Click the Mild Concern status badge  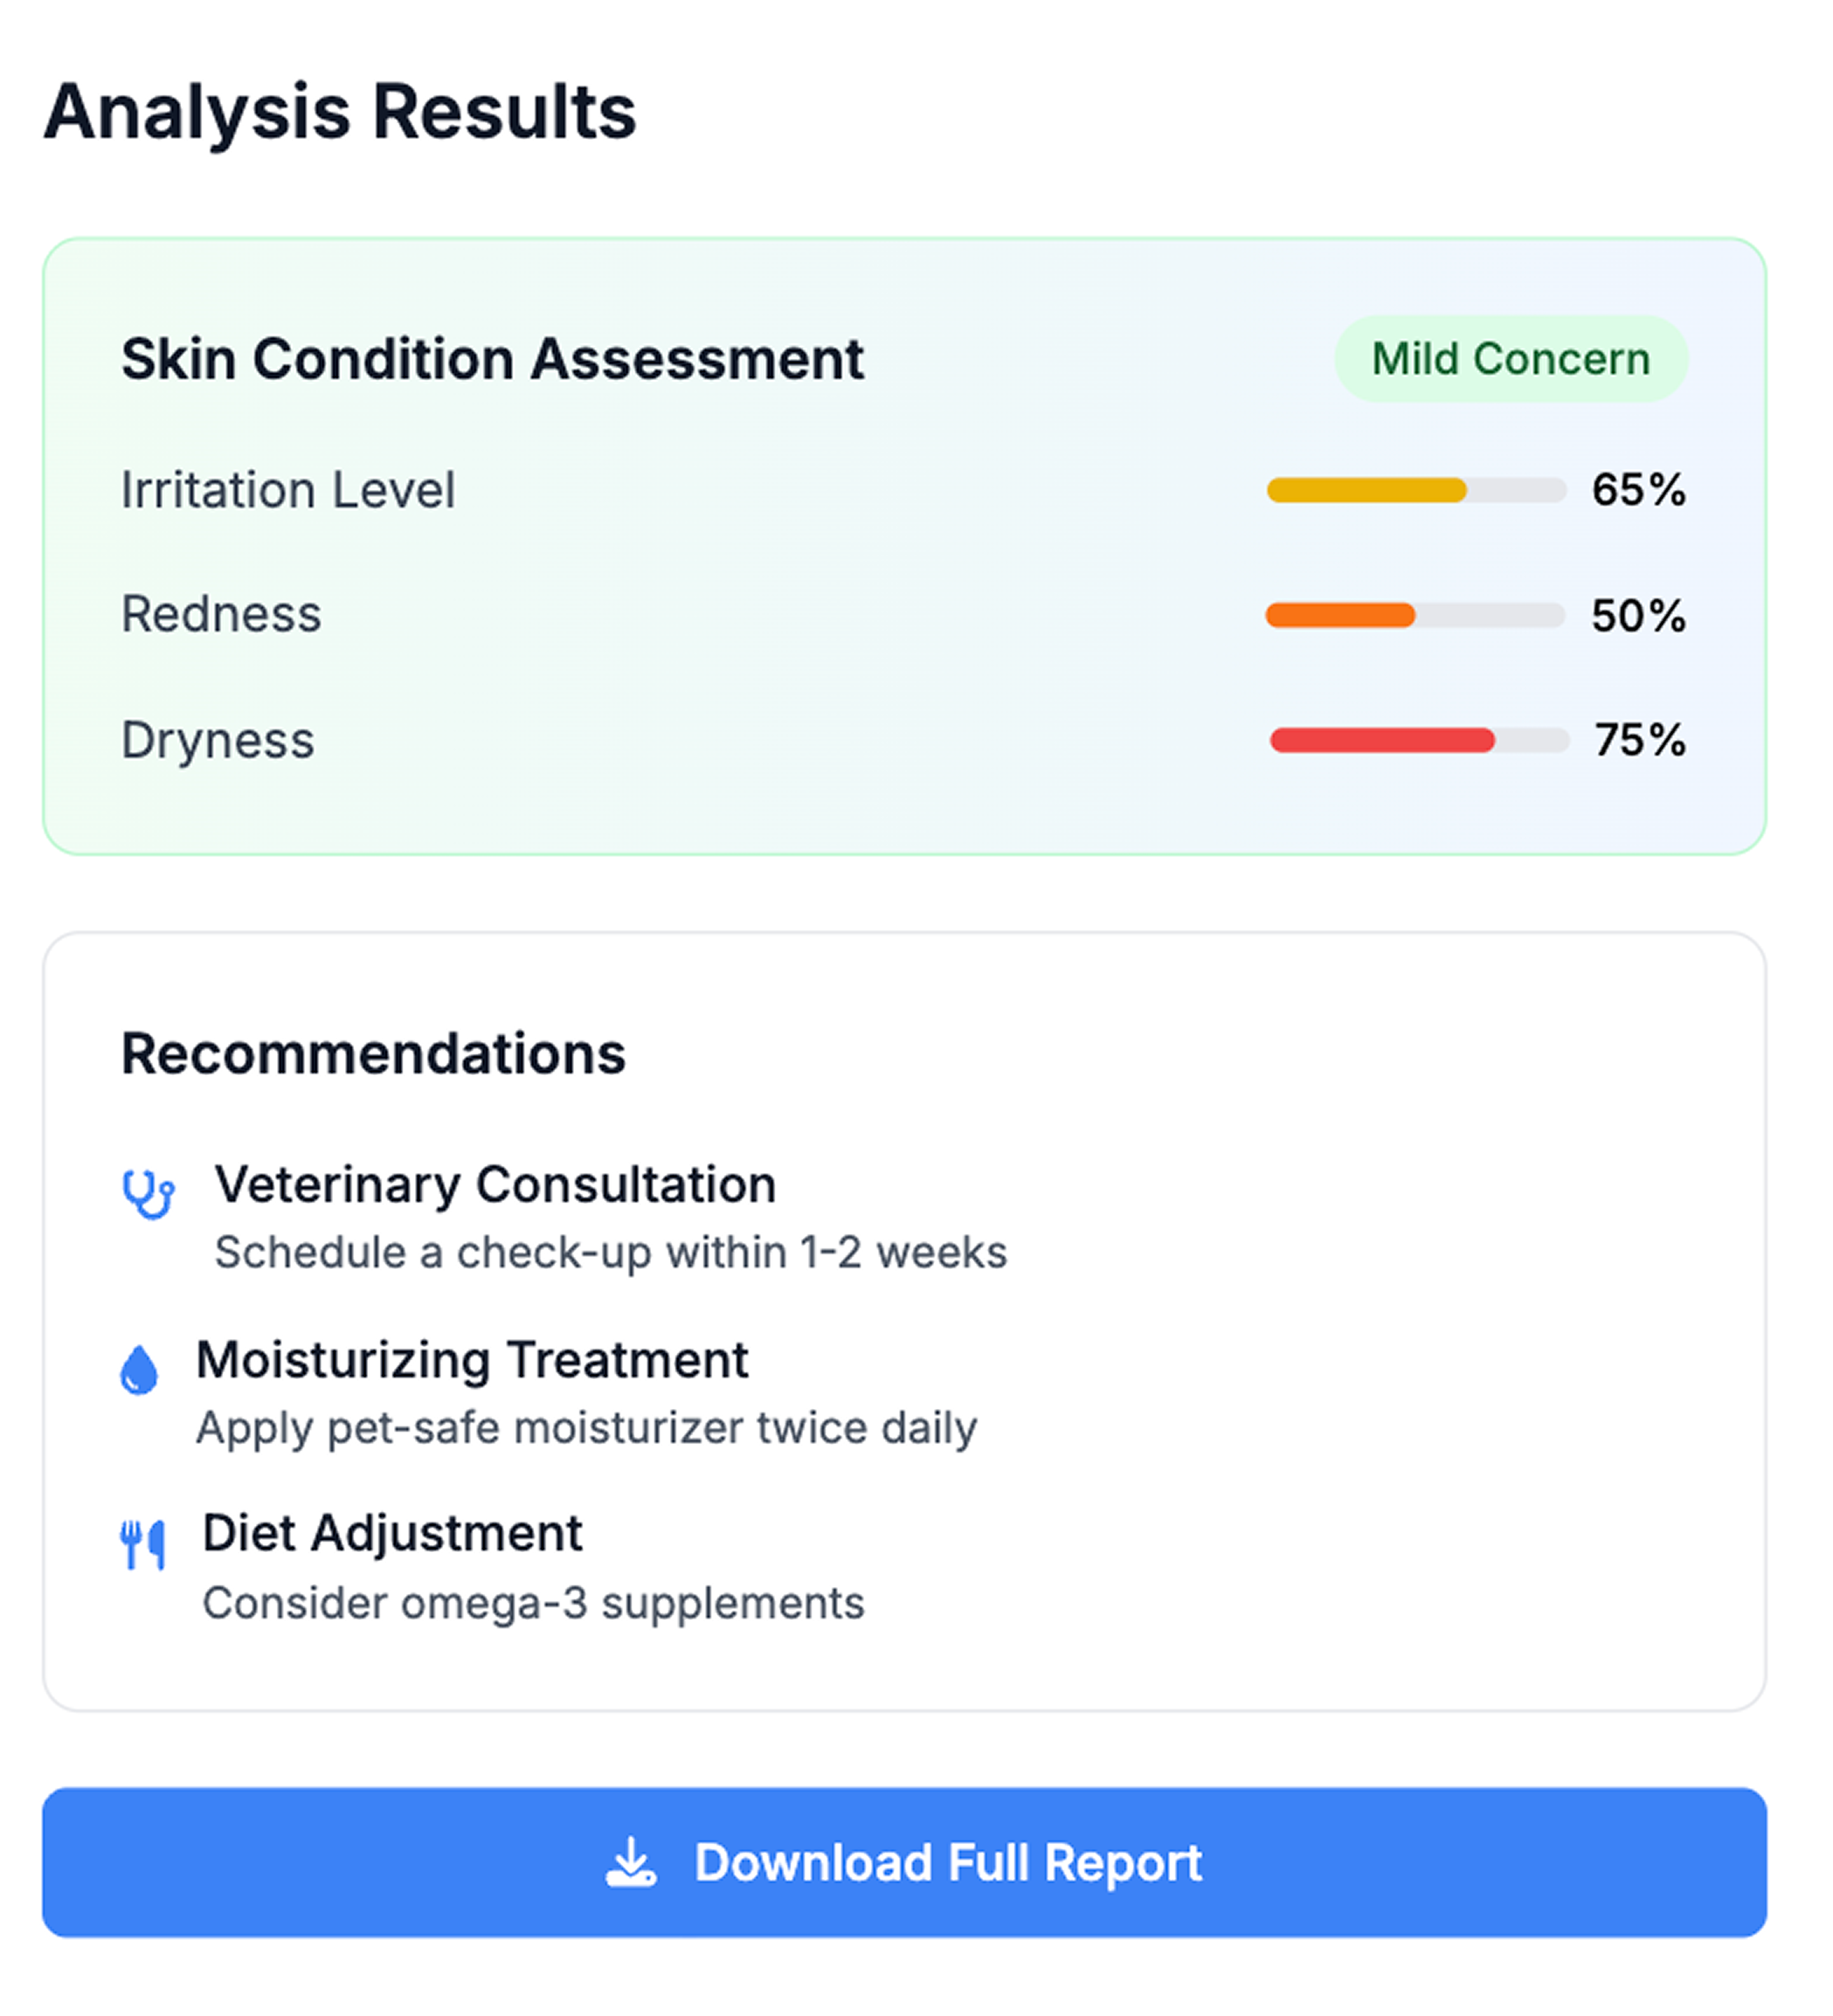click(x=1509, y=359)
